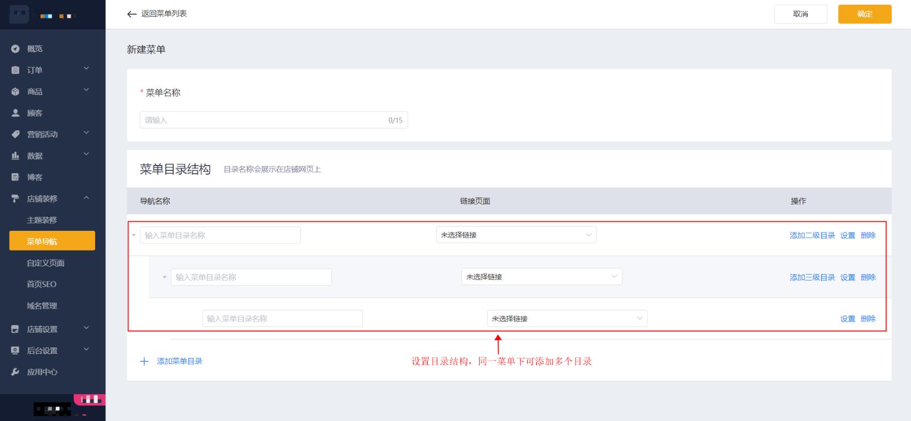Click the plus icon beside 添加菜单目录

click(144, 361)
